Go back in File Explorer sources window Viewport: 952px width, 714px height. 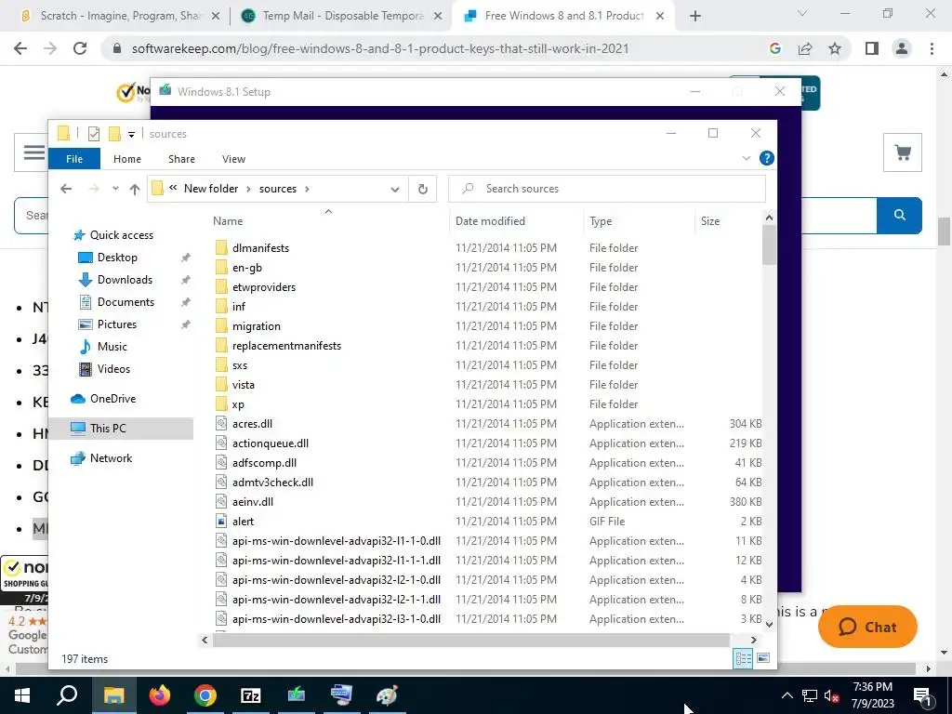[66, 189]
